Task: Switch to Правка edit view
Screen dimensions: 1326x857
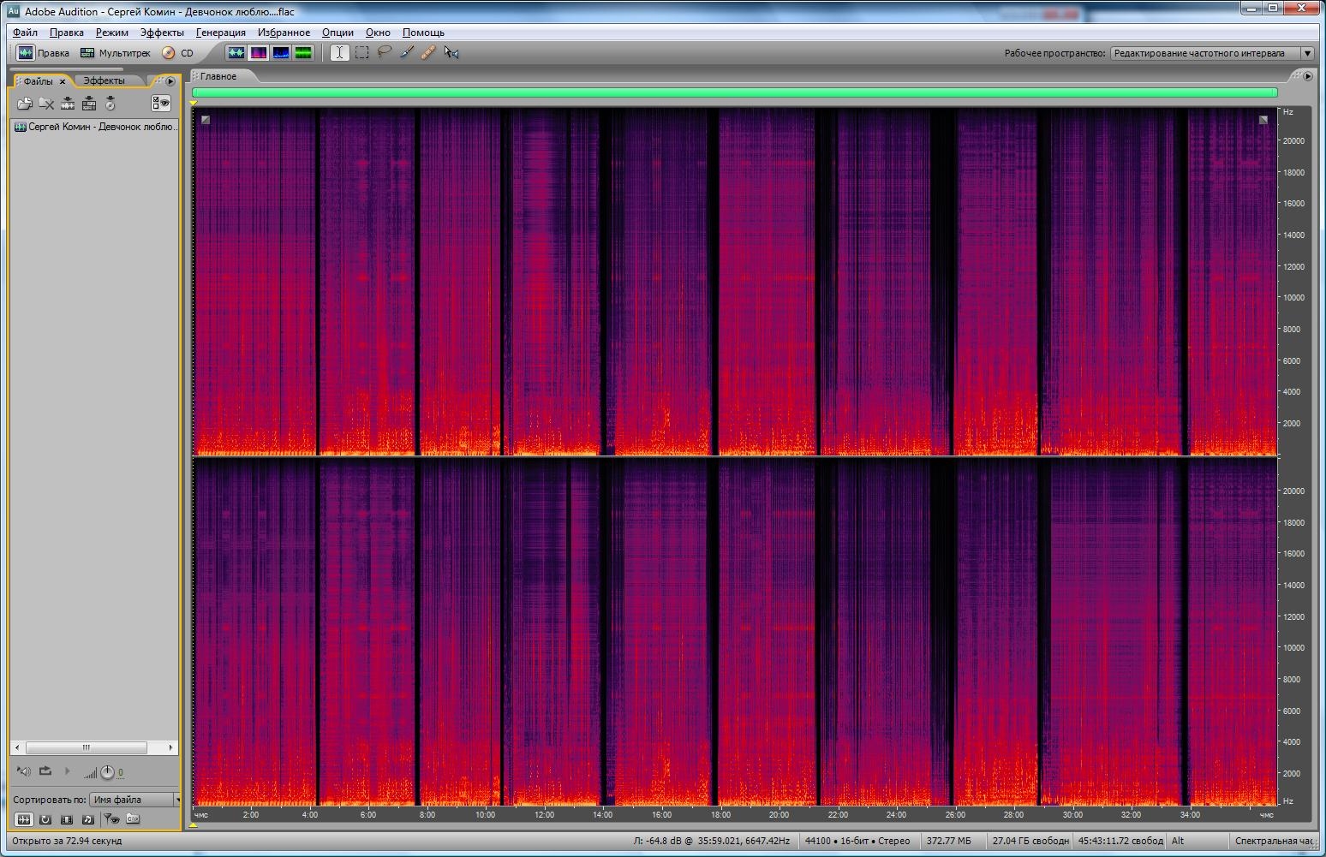Action: (x=44, y=53)
